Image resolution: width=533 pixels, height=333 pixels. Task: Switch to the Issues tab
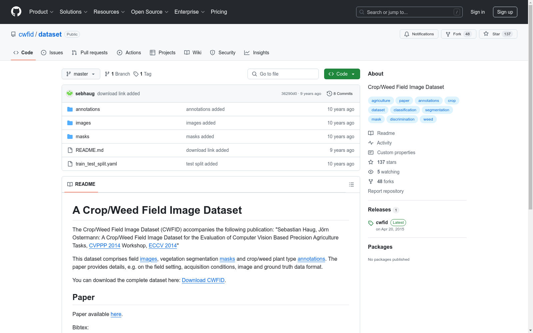[52, 53]
